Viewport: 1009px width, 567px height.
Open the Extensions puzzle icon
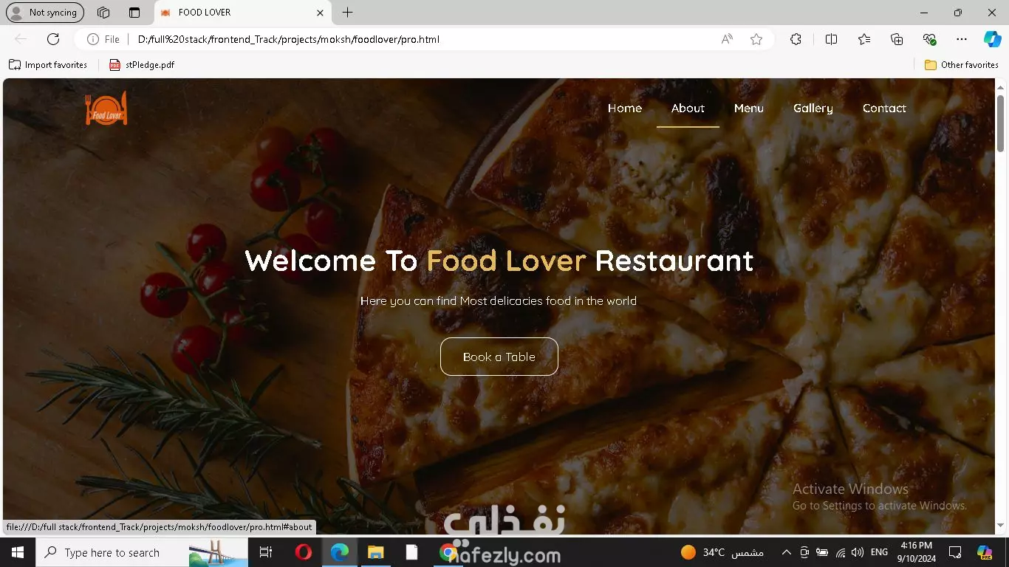[x=796, y=39]
